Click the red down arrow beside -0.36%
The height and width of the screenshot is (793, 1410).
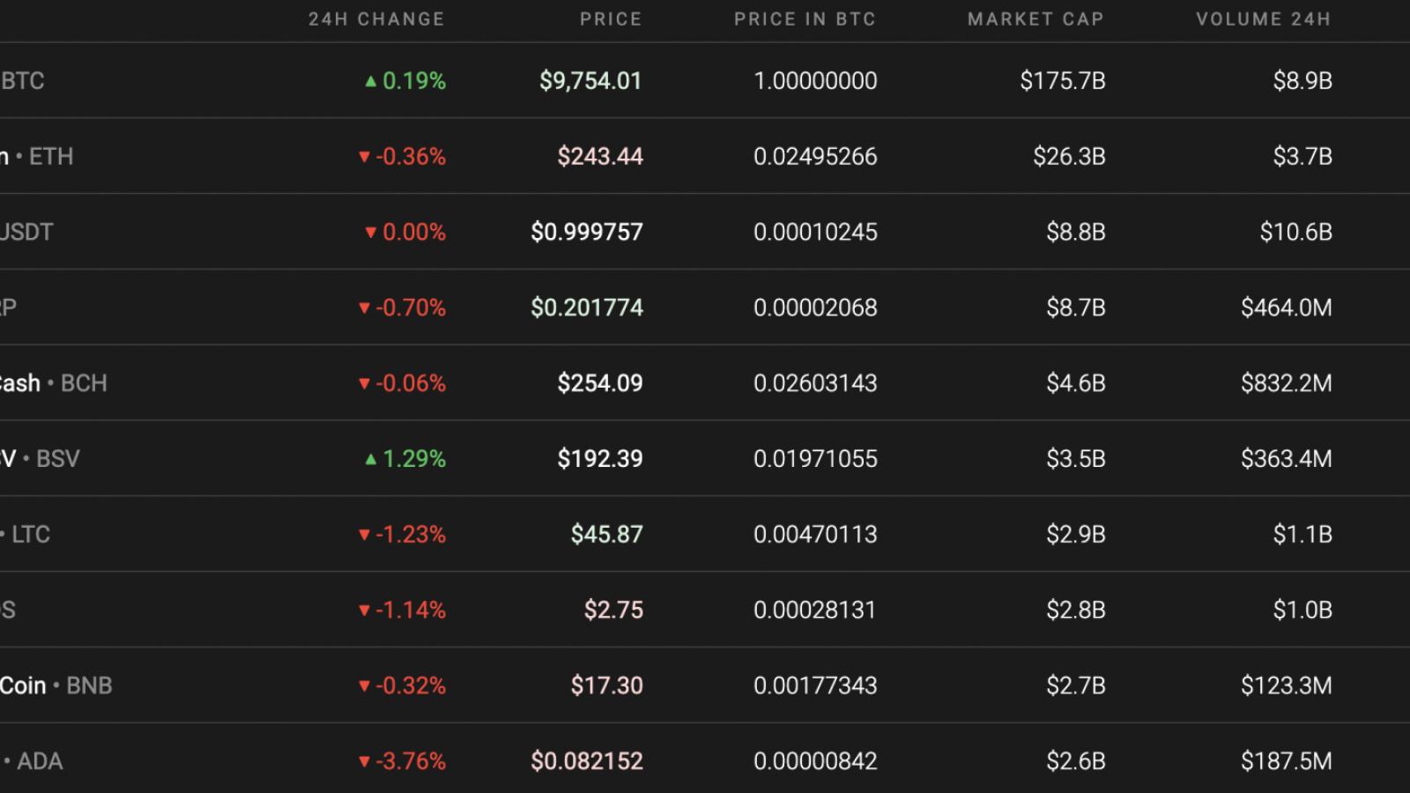(x=364, y=157)
